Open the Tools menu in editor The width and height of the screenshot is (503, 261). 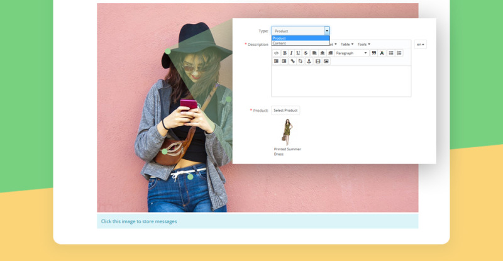tap(364, 44)
